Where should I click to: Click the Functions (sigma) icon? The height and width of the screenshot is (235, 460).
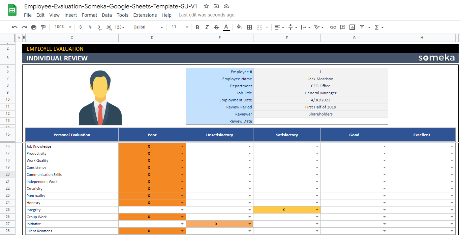pos(377,27)
